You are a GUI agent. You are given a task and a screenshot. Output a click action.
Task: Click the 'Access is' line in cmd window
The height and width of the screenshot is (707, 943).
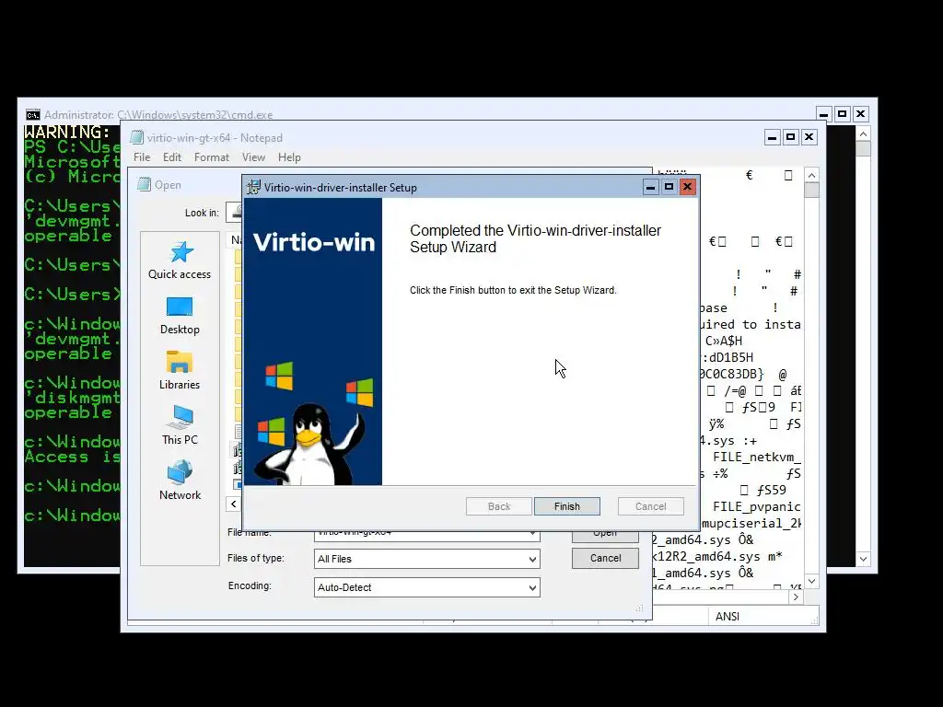72,457
